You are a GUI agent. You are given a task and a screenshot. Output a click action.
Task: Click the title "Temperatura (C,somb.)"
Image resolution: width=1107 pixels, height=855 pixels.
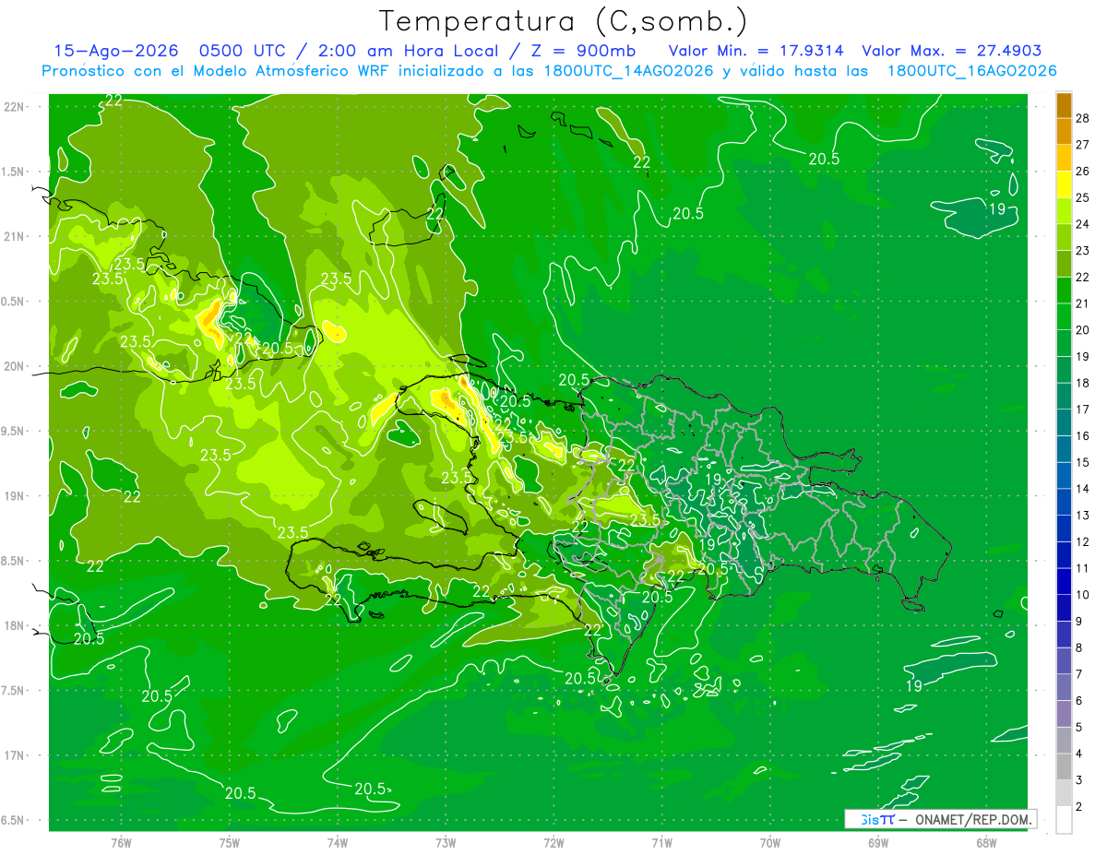[x=563, y=21]
